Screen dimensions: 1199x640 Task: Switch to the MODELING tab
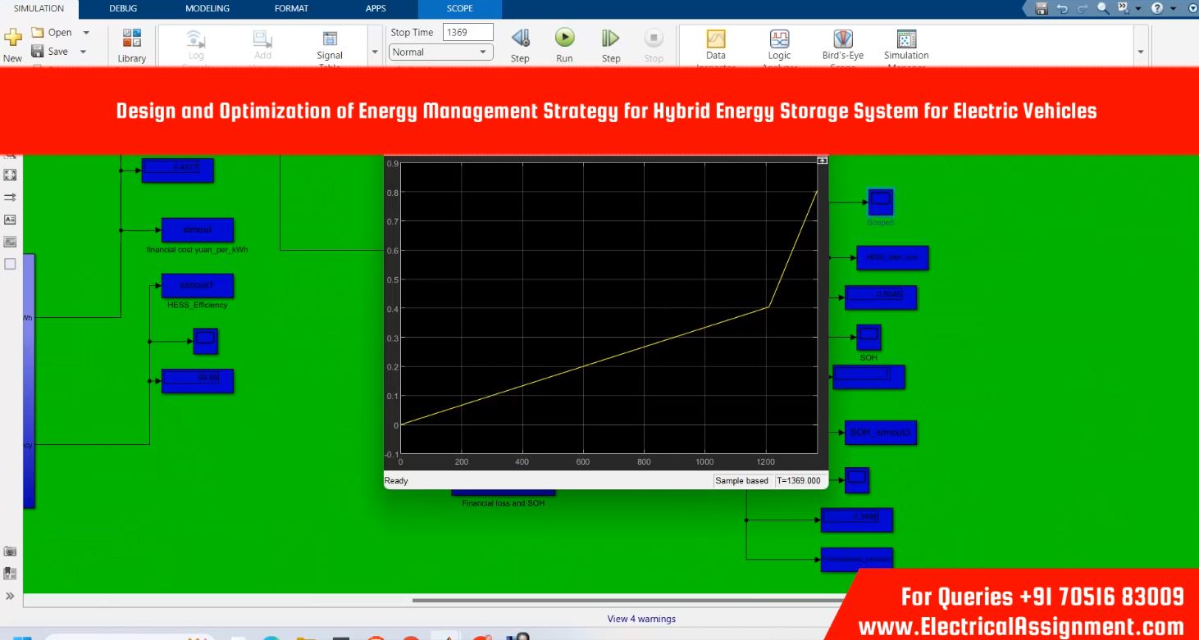tap(207, 9)
